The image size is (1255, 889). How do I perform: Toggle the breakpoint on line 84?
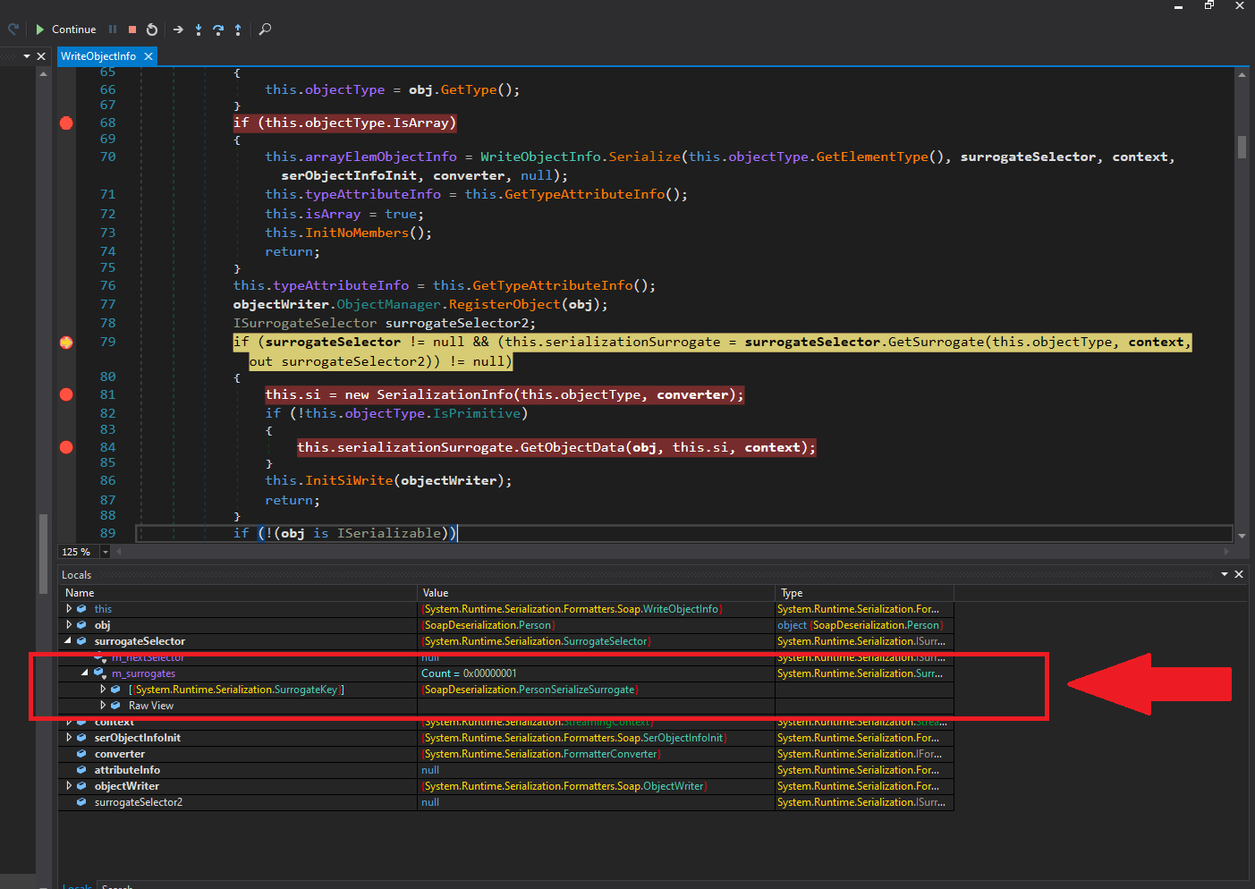[x=66, y=447]
